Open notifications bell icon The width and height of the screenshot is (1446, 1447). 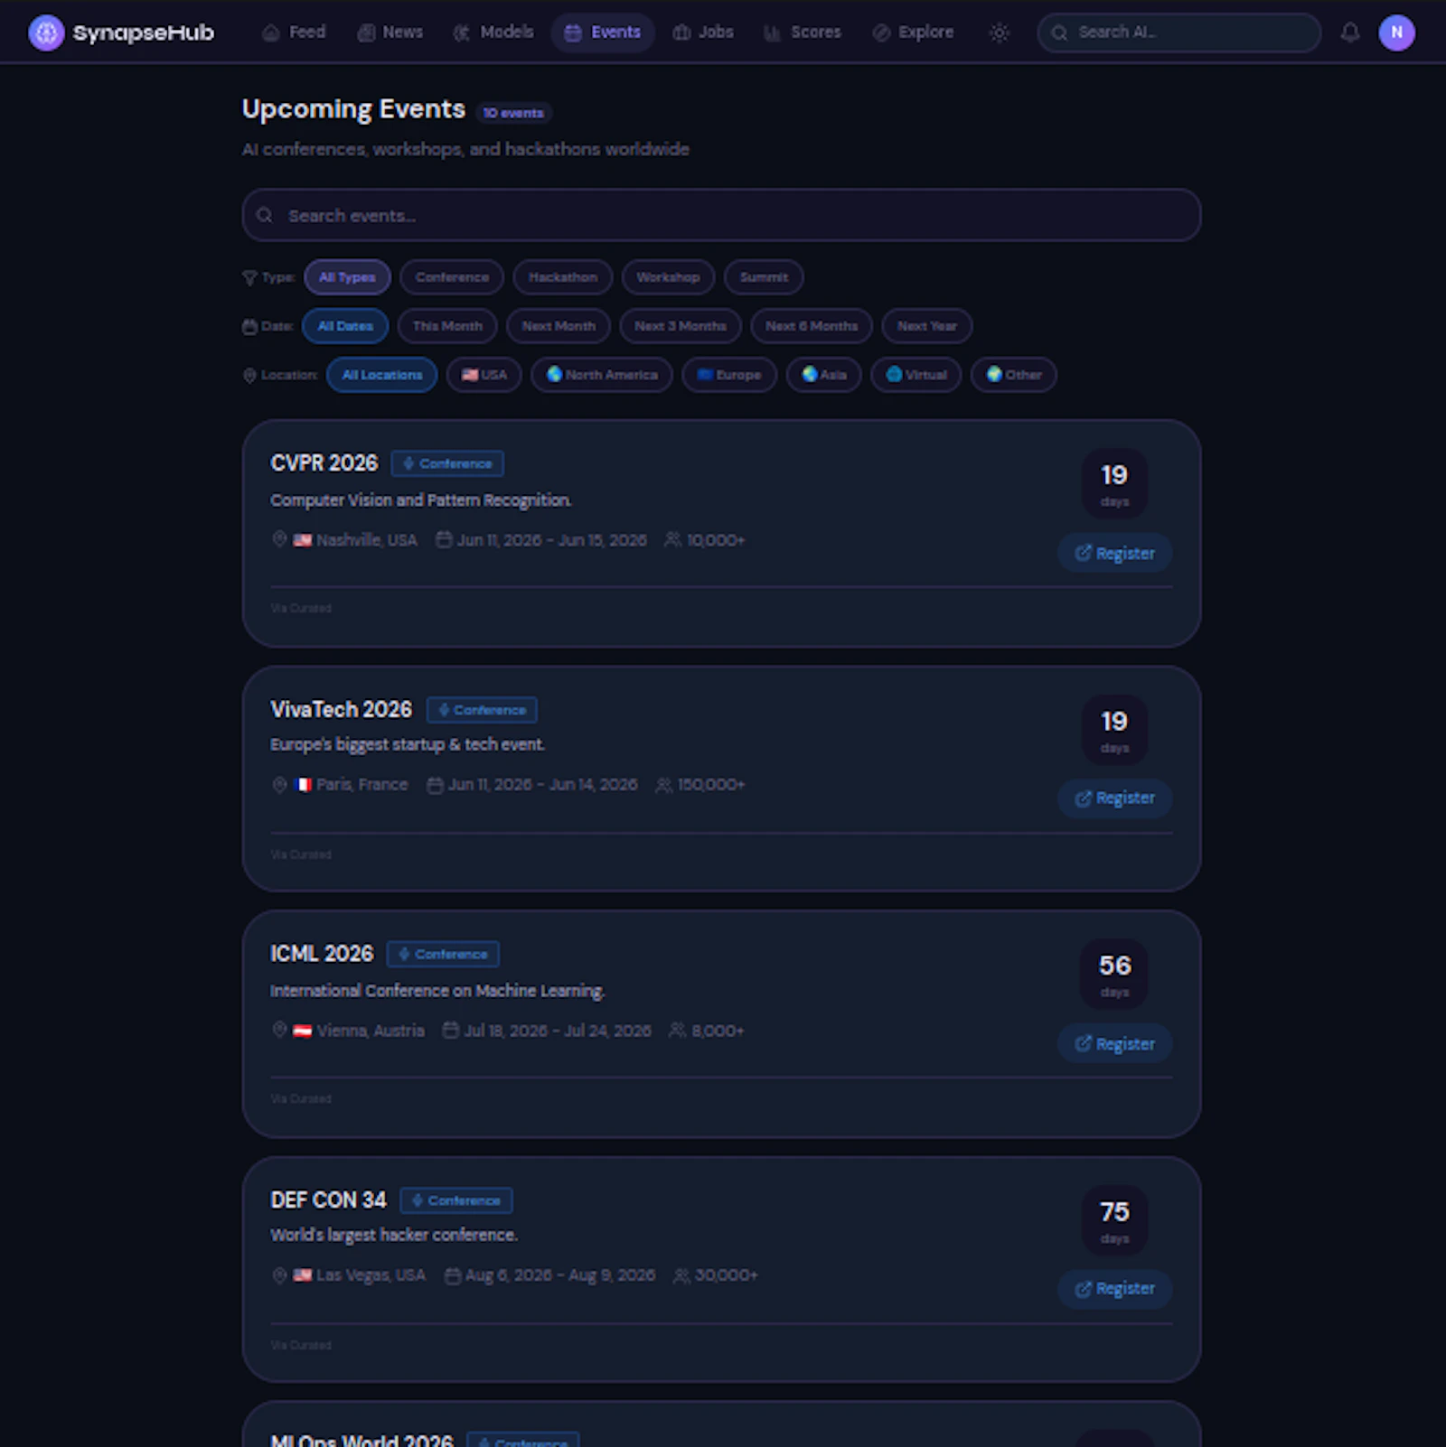click(1350, 33)
